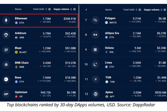167x111 pixels.
Task: Click the left Name column header
Action: coord(18,9)
